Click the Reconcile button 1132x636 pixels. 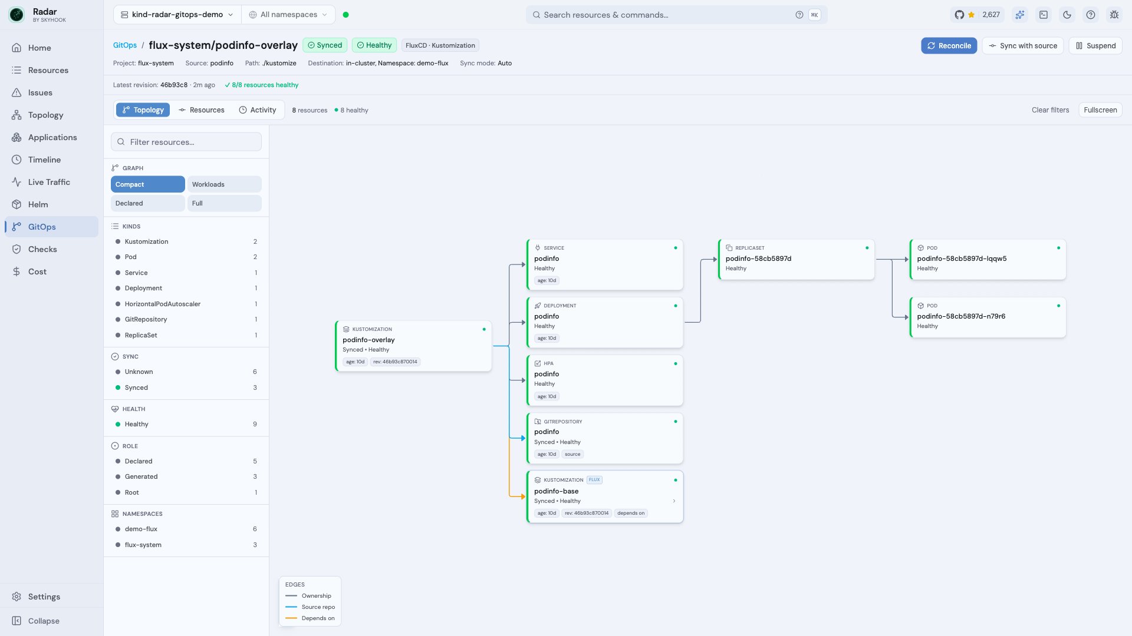pyautogui.click(x=949, y=46)
